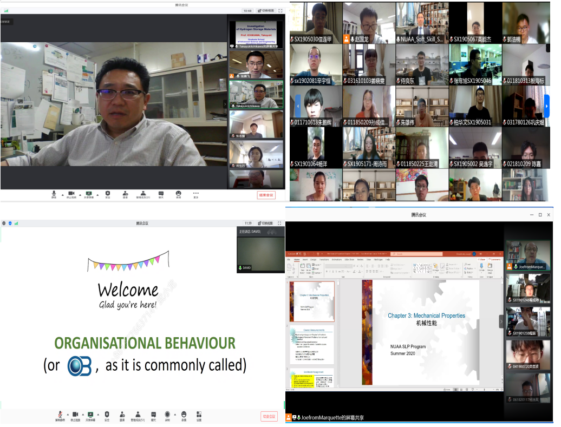
Task: Open the emoji reactions in the top-left meeting
Action: (178, 194)
